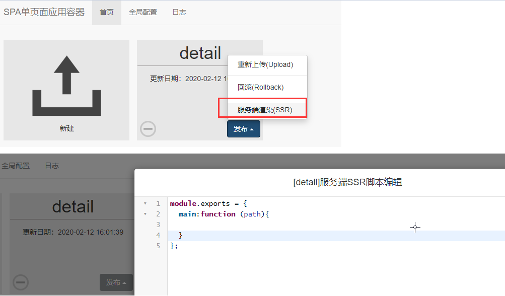
Task: Click the minus remove icon on top detail card
Action: click(x=148, y=129)
